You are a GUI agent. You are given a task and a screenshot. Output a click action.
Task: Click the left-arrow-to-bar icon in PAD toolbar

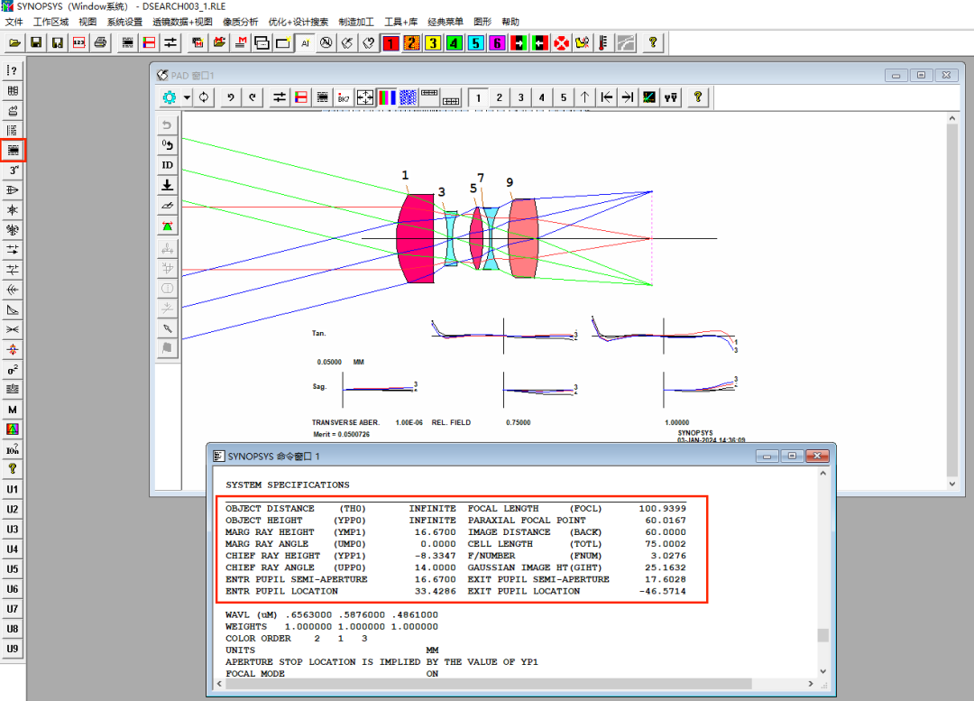click(606, 97)
